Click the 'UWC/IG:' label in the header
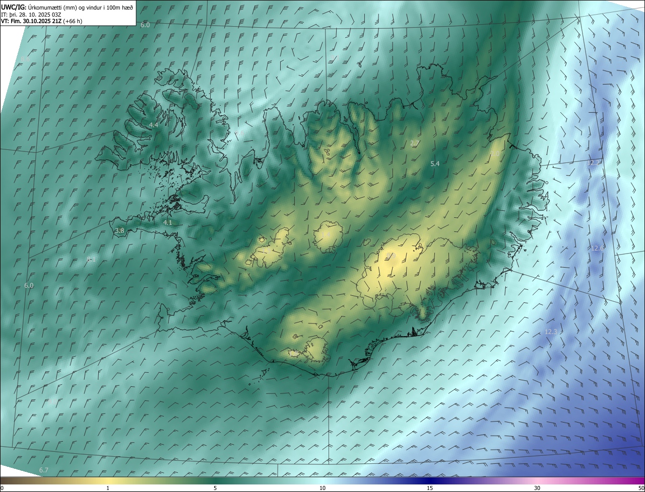 [14, 7]
